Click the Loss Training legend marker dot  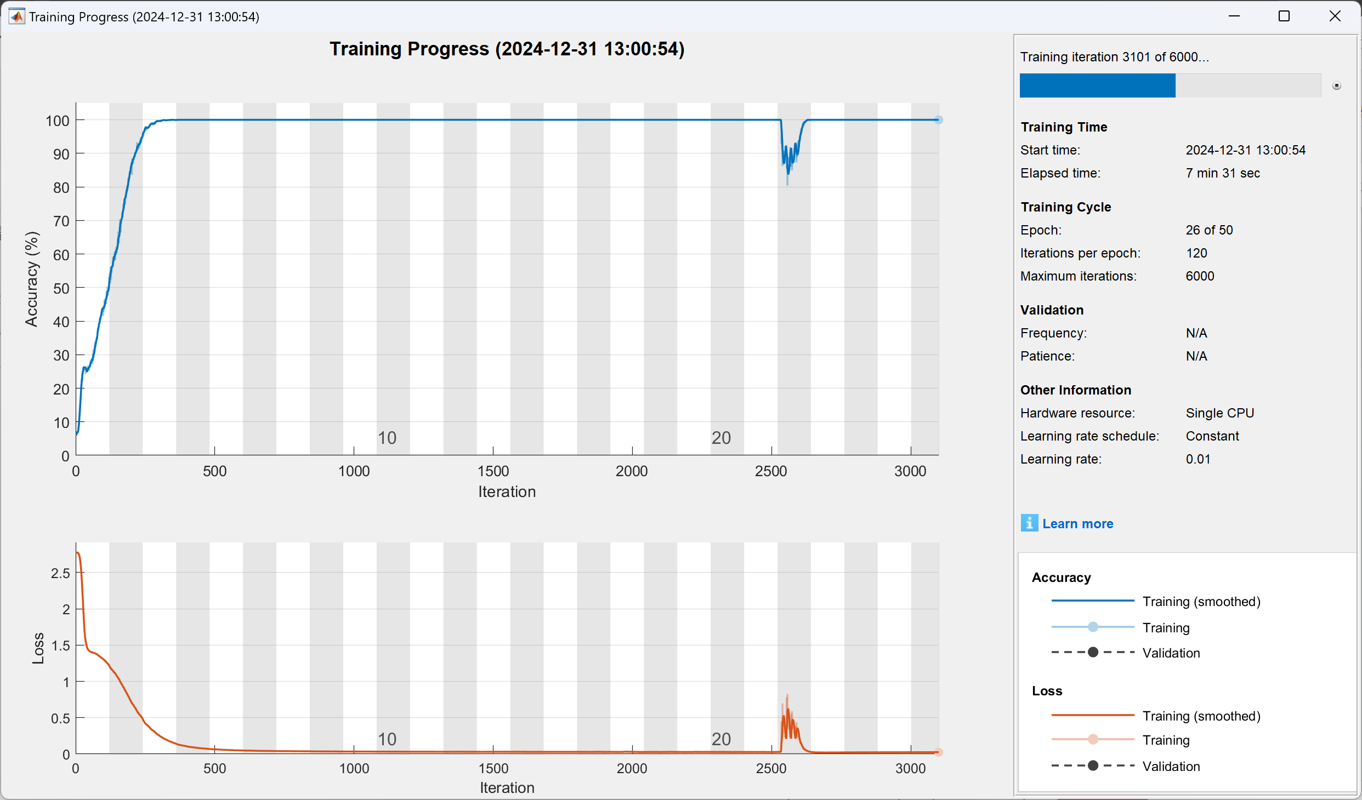pos(1092,739)
